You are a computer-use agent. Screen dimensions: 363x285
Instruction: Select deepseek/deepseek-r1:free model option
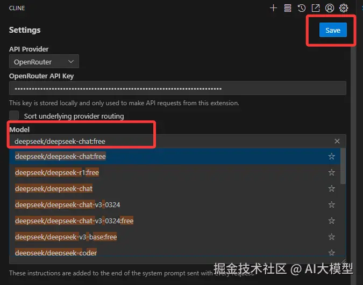point(175,172)
